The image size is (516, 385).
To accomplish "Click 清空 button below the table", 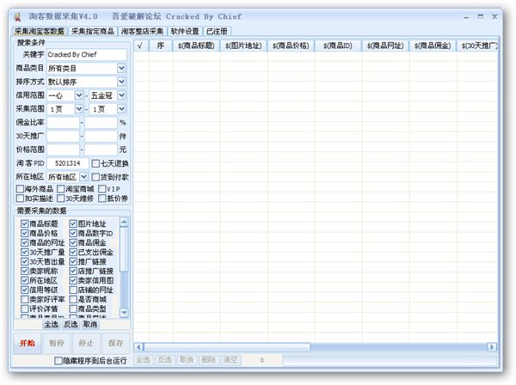I will point(230,360).
